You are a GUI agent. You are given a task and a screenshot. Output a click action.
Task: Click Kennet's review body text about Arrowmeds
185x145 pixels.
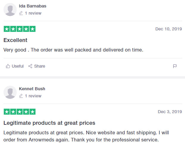(x=86, y=136)
